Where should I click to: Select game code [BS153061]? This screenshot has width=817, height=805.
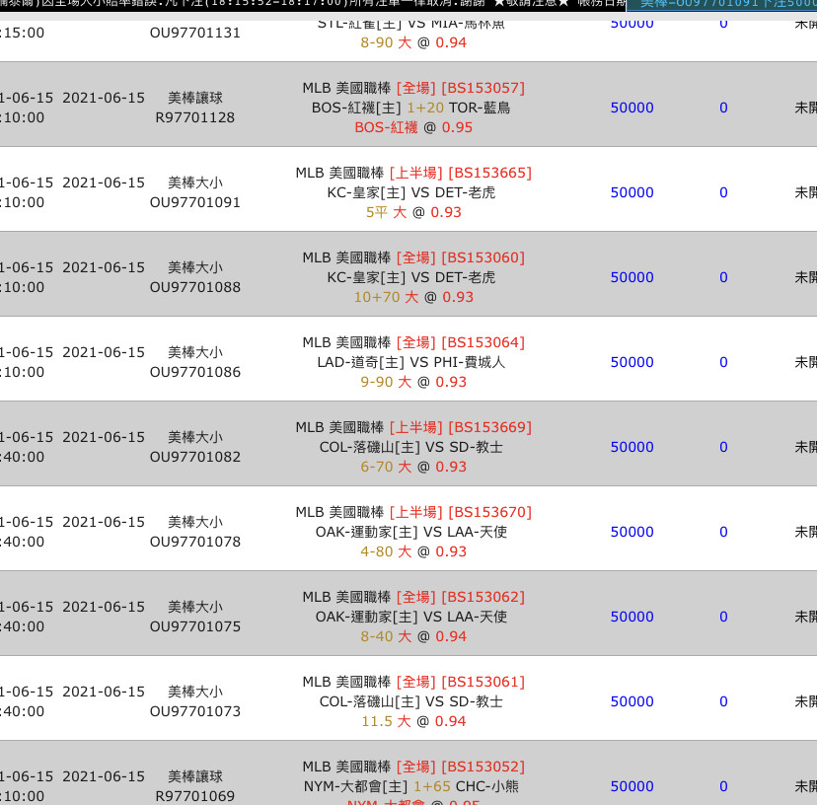click(483, 683)
